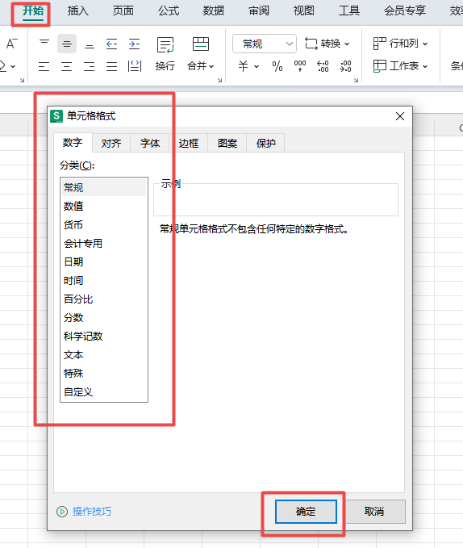This screenshot has width=463, height=548.
Task: Select 会计专用 in category list
Action: [x=104, y=243]
